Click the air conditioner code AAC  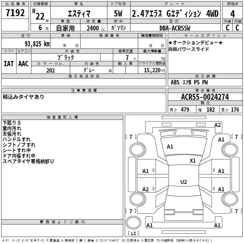23,64
